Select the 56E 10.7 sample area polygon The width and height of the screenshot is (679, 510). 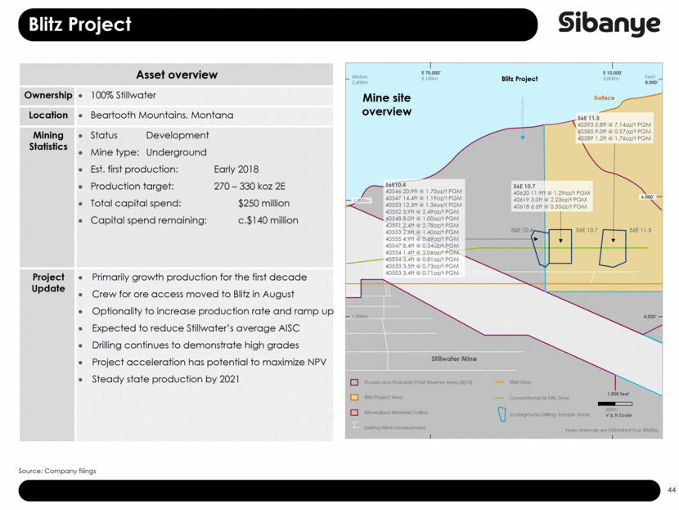560,246
